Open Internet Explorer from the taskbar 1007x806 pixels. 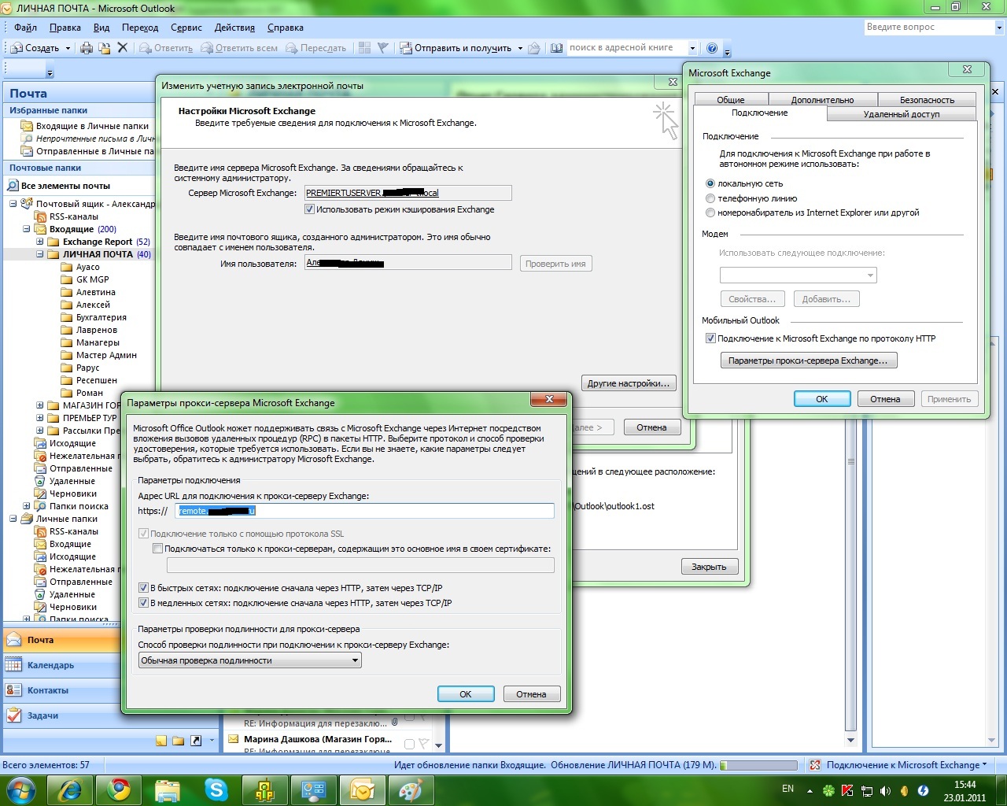(x=70, y=790)
